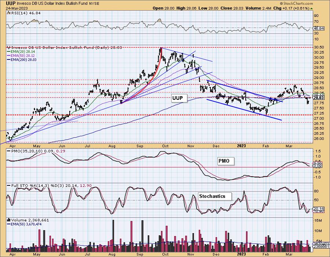Click the Chg +0.17 (+0.61%) value

pos(291,8)
